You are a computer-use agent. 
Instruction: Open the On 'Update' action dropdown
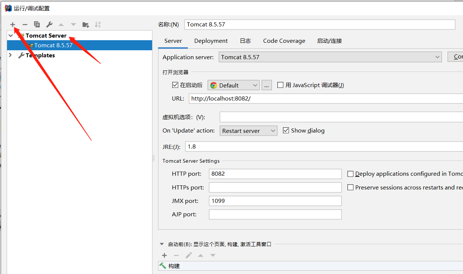point(249,131)
